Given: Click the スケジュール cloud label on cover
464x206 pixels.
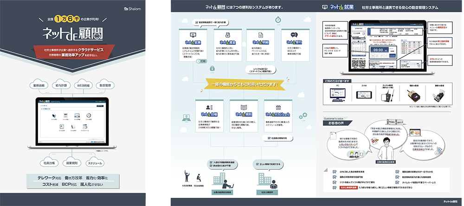Looking at the screenshot, I should click(95, 163).
